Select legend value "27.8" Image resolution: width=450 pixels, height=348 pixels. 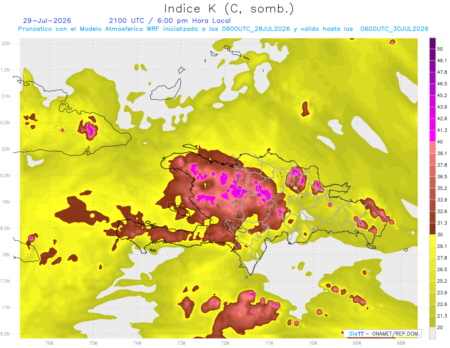coord(442,258)
